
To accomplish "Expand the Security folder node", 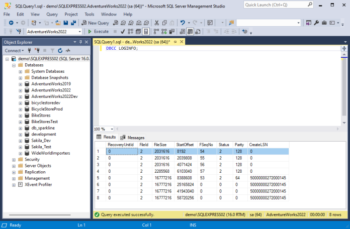I will [14, 160].
